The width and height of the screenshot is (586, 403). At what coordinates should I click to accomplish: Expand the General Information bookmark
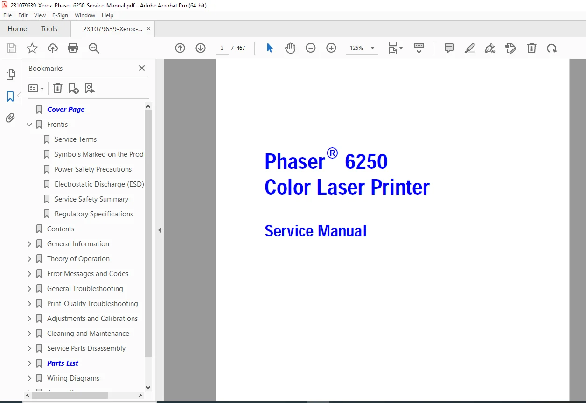click(x=29, y=244)
